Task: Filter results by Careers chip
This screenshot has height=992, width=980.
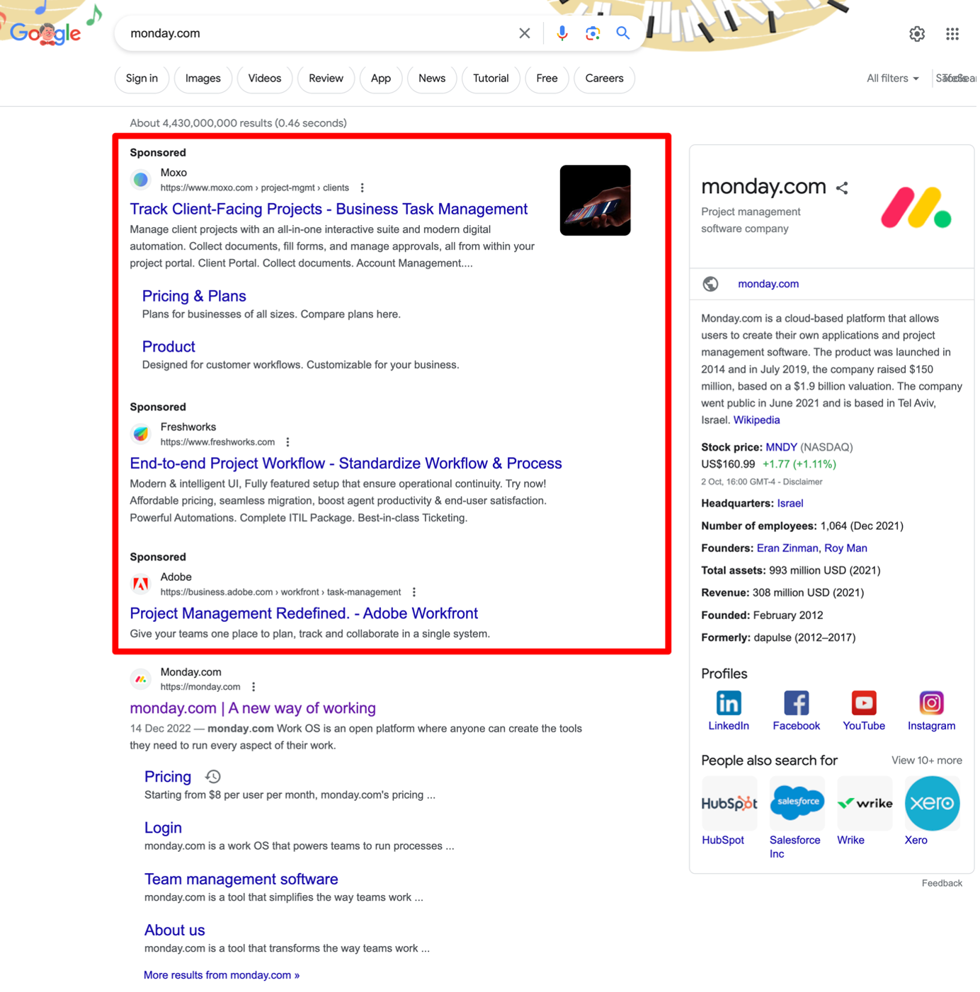Action: 605,79
